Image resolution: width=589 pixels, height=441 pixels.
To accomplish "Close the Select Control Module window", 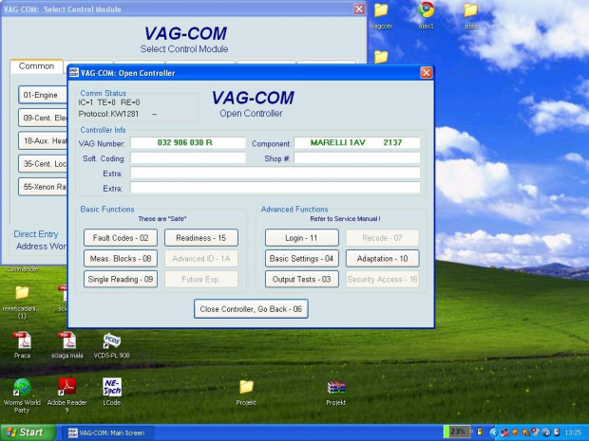I will tap(359, 9).
